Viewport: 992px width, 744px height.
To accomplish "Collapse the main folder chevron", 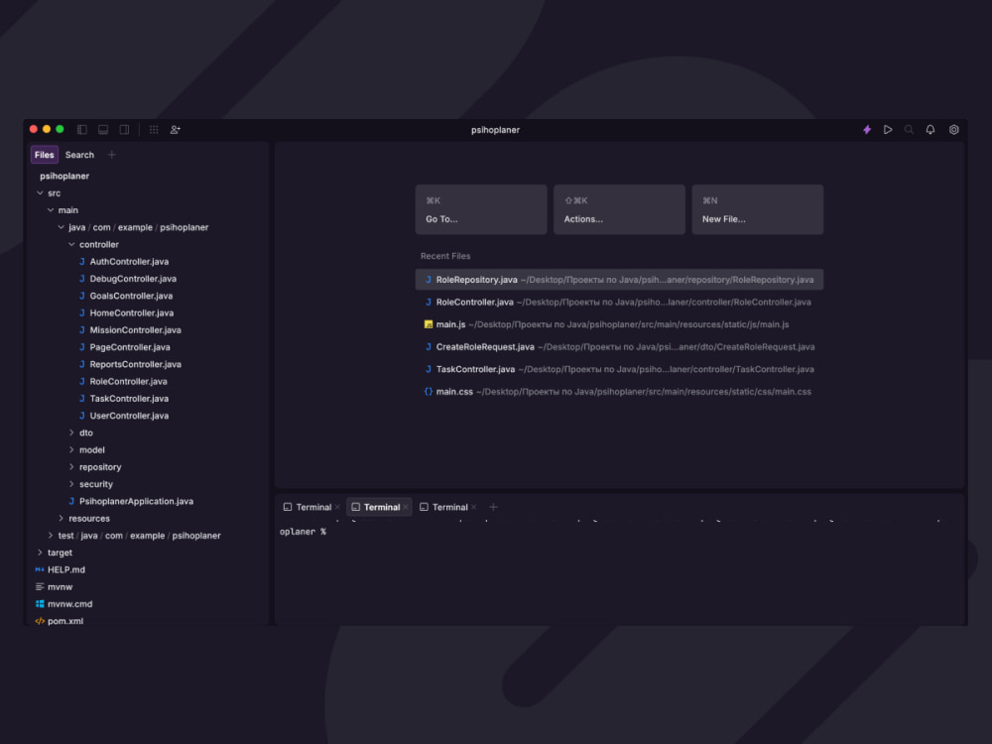I will [51, 210].
